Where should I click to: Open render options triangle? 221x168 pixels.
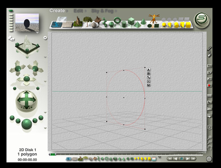click(46, 128)
